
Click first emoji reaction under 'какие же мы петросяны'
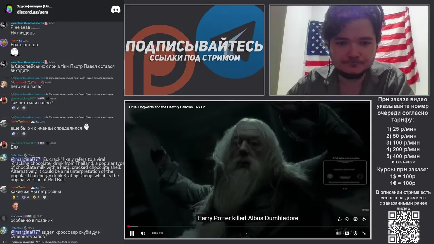(15, 197)
